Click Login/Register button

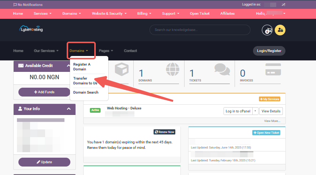click(x=269, y=51)
